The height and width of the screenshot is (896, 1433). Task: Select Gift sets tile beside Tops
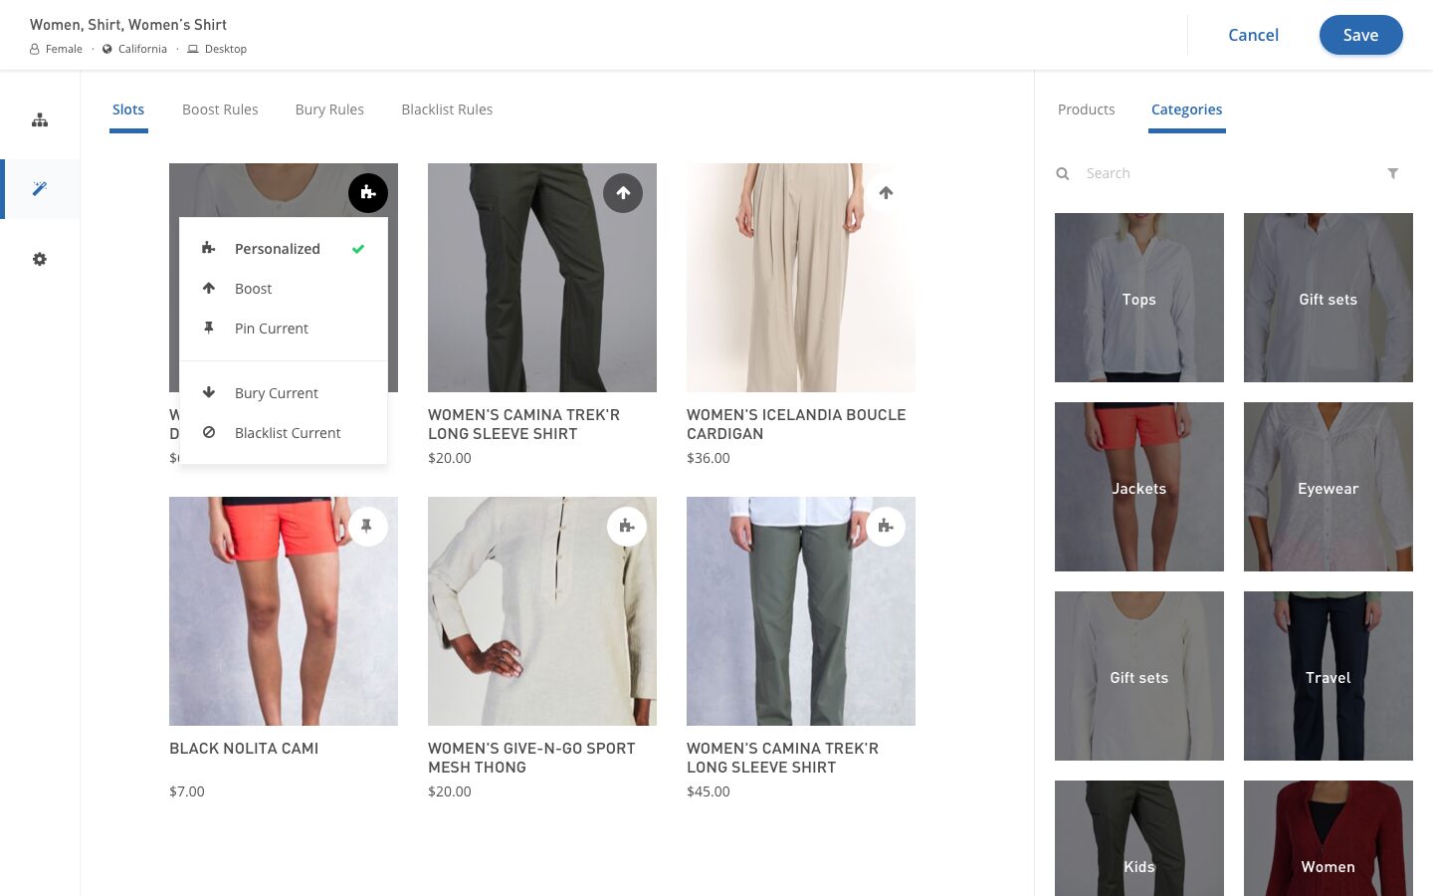pos(1329,298)
